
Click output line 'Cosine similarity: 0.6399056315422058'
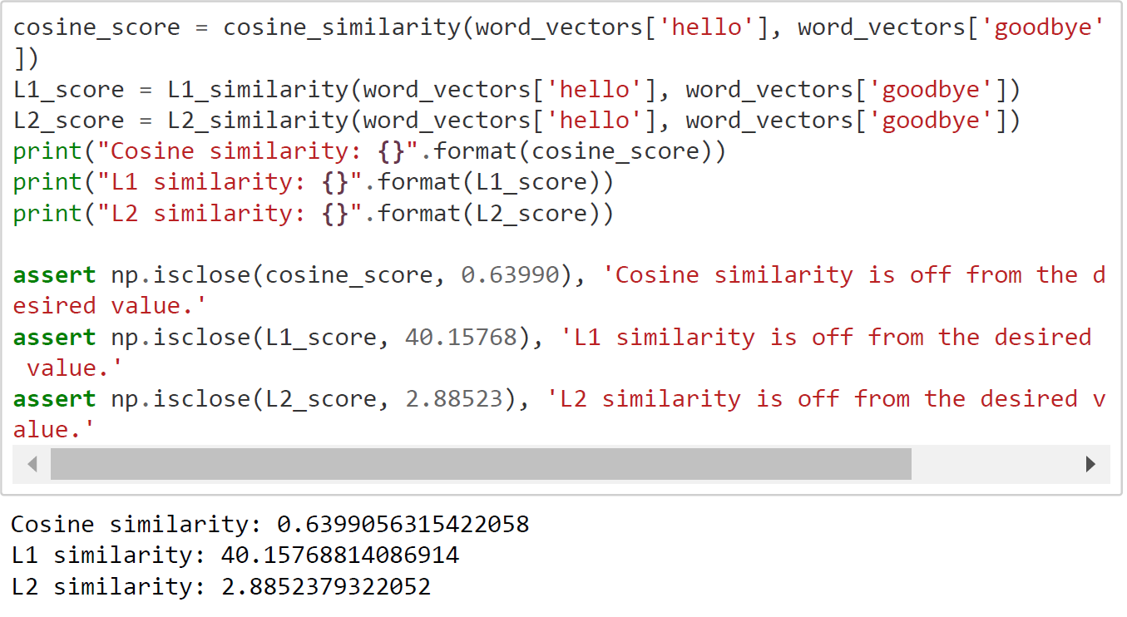click(270, 525)
